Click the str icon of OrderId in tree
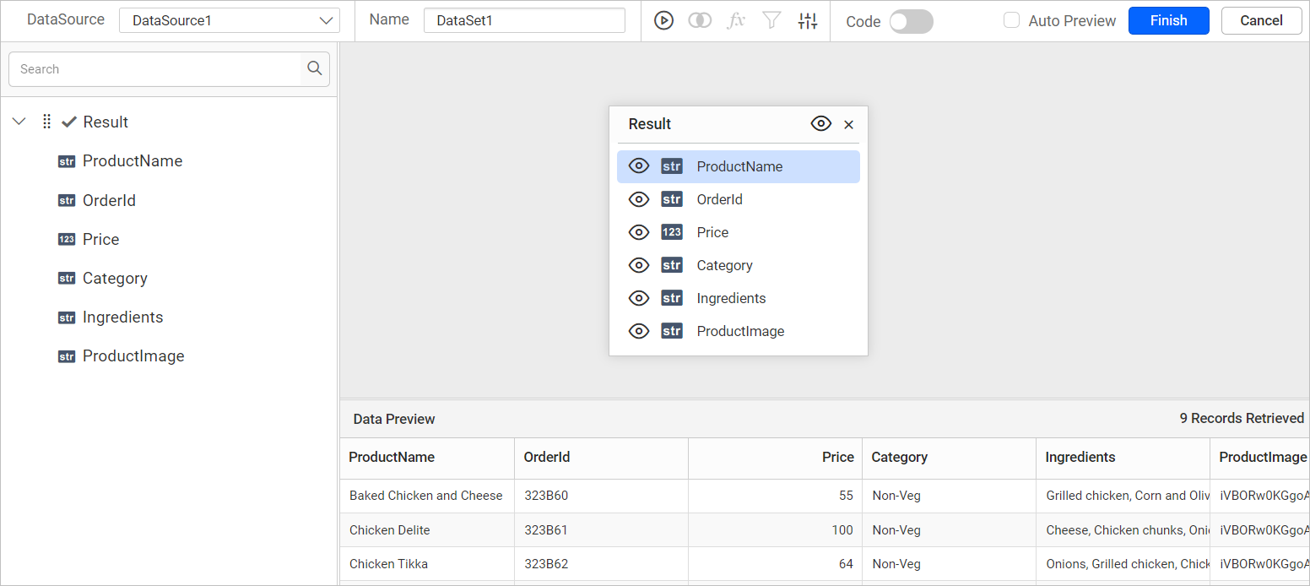1310x586 pixels. pos(67,200)
